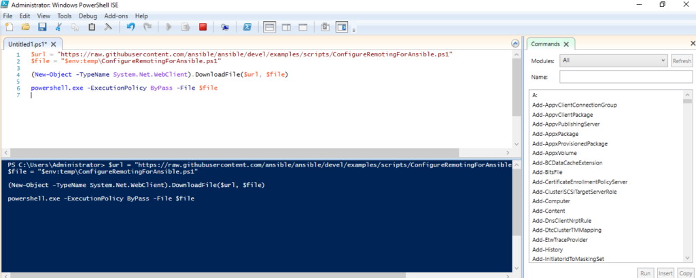
Task: Select Add-DtcClusterTMMapping command
Action: point(567,230)
